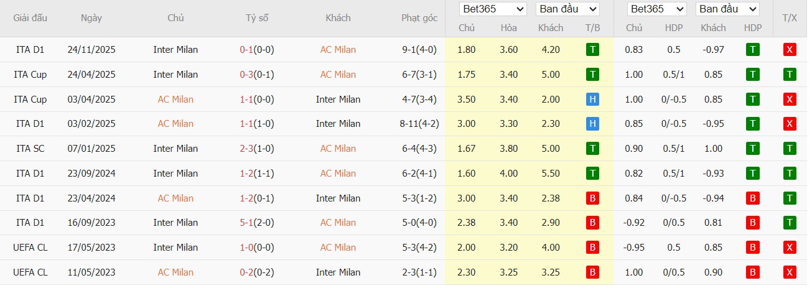Viewport: 812px width, 288px height.
Task: Open the second Ban đầu dropdown on right
Action: pos(727,9)
